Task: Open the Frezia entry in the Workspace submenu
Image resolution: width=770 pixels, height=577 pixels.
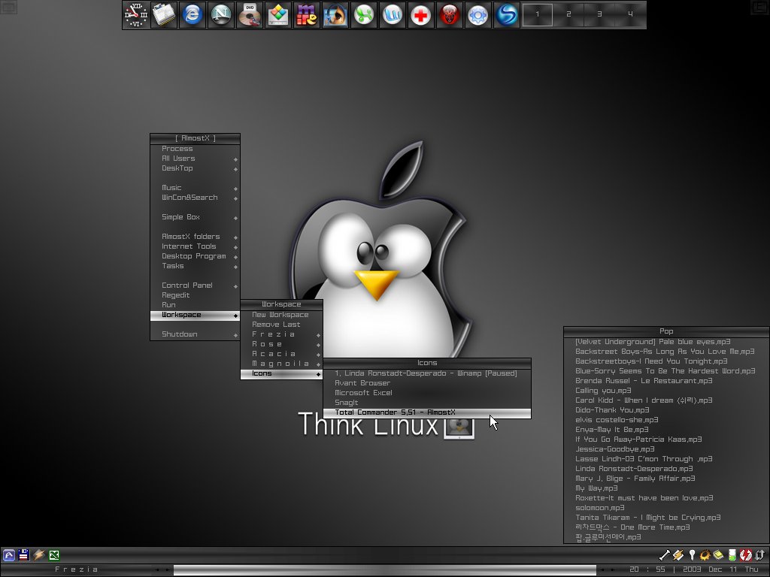Action: [281, 334]
